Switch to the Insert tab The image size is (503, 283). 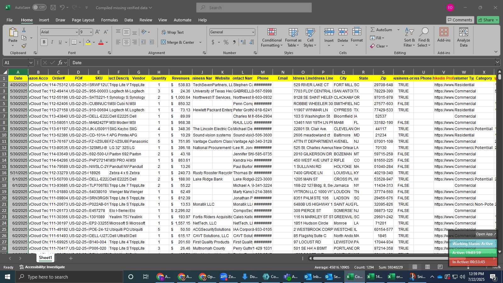pyautogui.click(x=44, y=20)
